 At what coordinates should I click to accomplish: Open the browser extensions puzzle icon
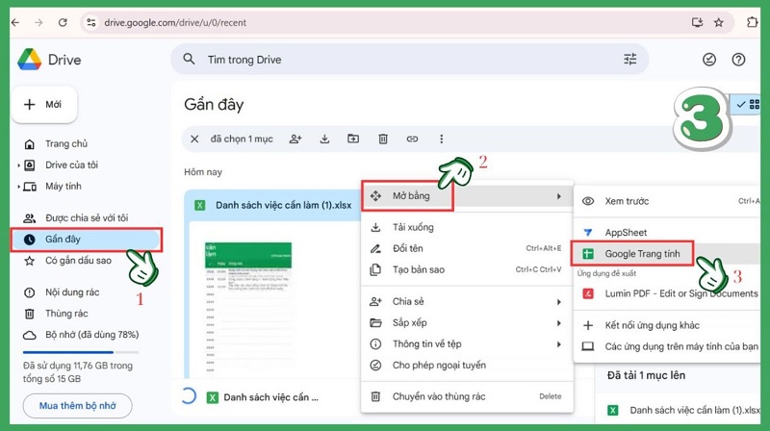pos(752,22)
